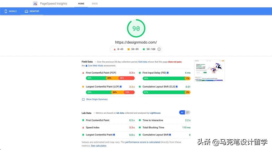Click the First Input Delay value 6 ms
Viewport: 272px width, 150px height.
[188, 73]
